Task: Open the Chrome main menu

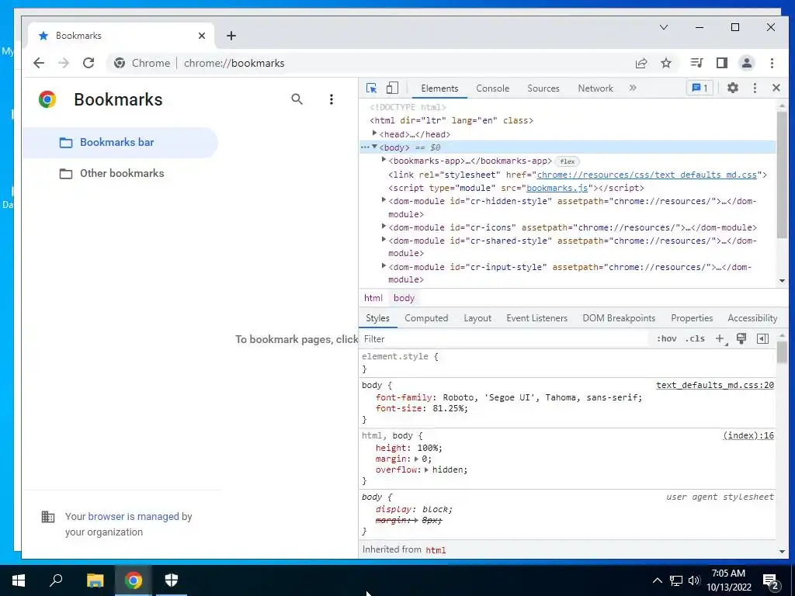Action: [772, 63]
